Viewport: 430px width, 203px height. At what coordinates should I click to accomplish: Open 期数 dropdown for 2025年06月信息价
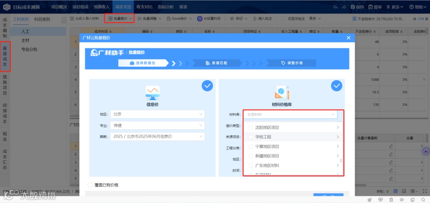tap(157, 137)
